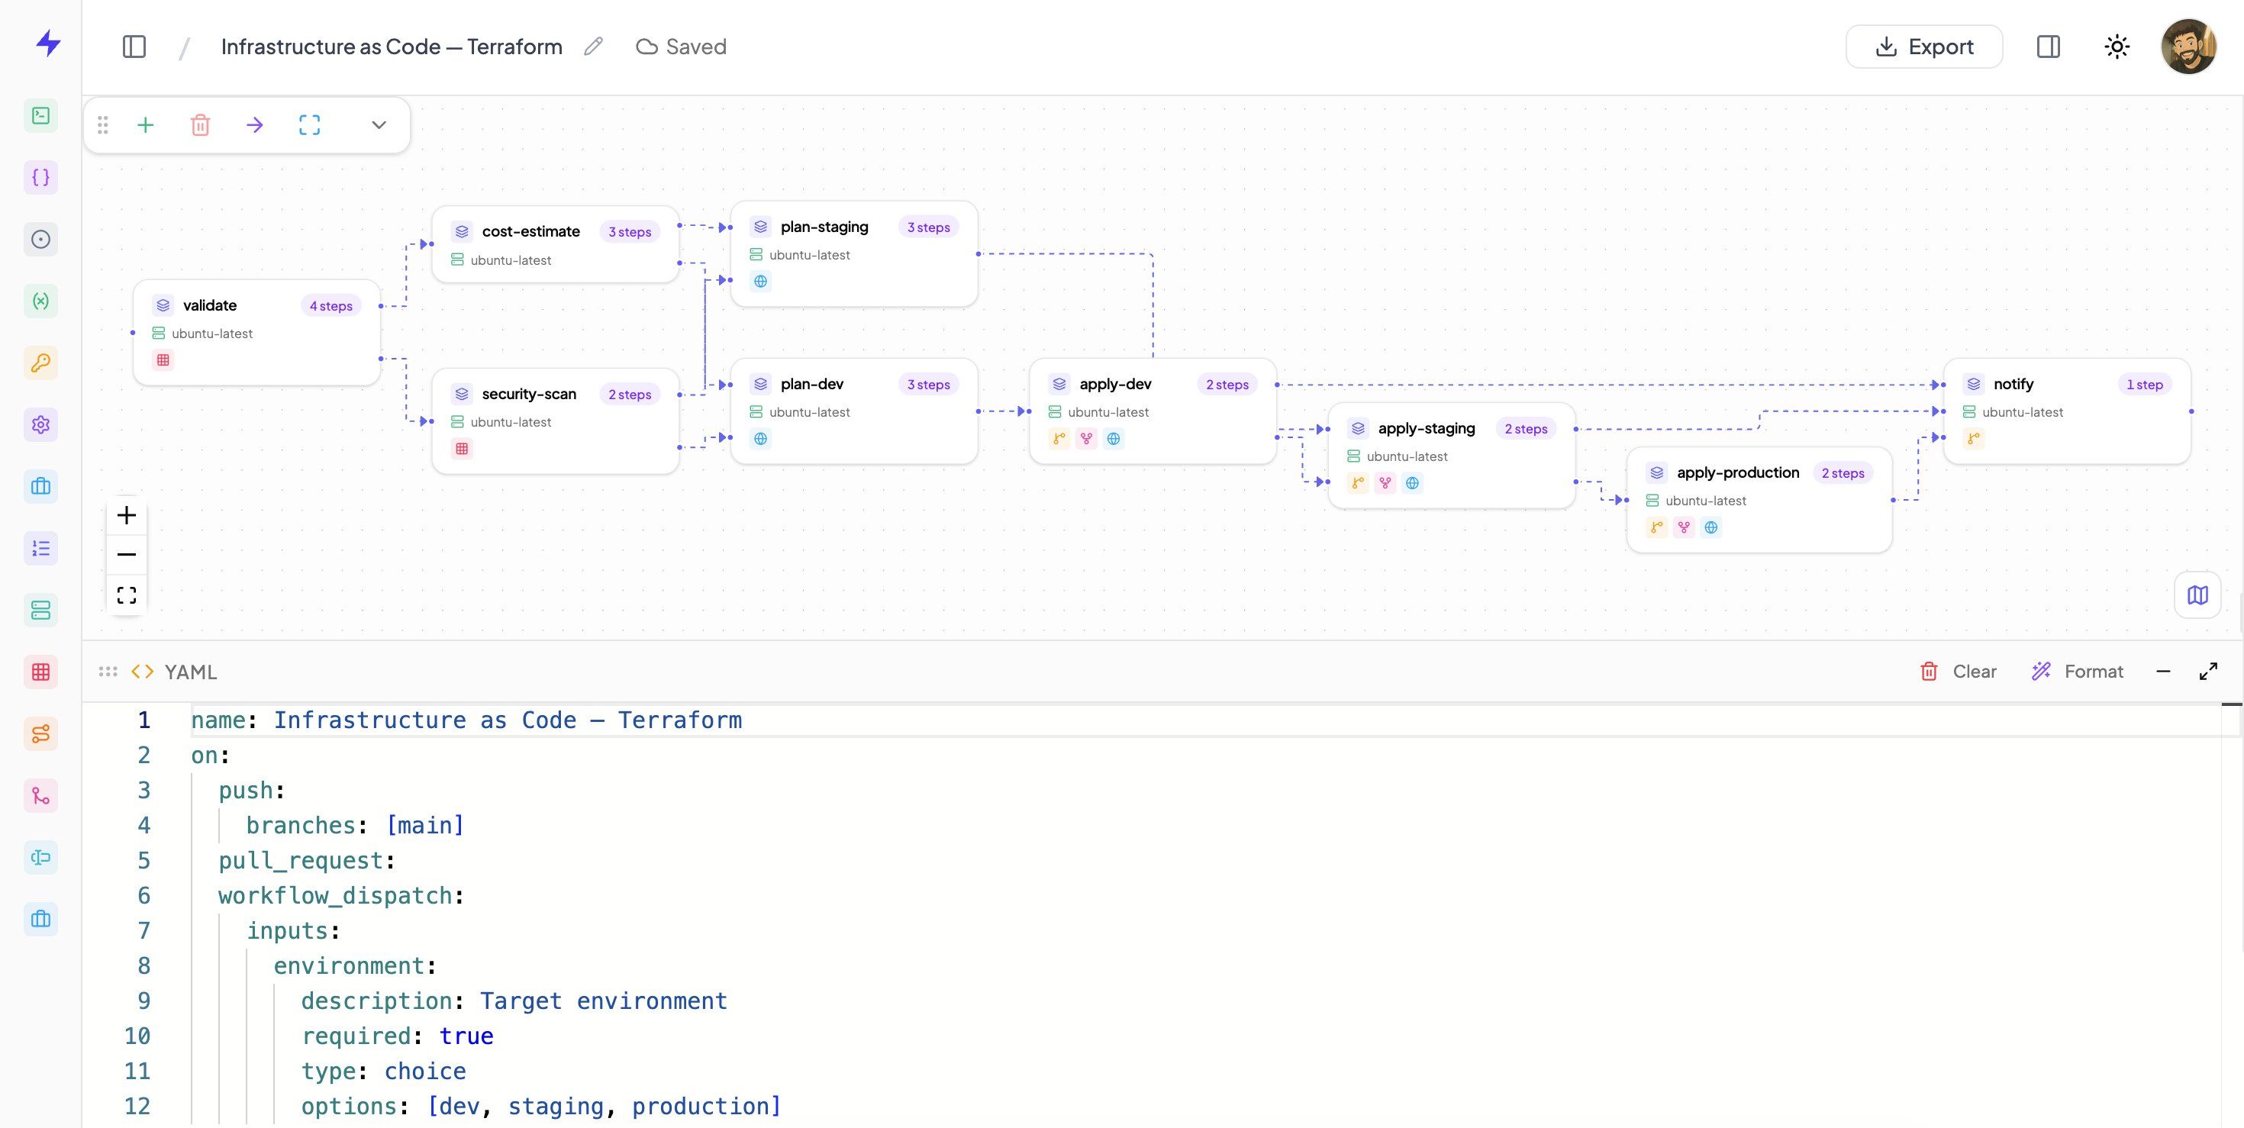The width and height of the screenshot is (2244, 1128).
Task: Toggle light/dark theme sun icon
Action: coord(2117,47)
